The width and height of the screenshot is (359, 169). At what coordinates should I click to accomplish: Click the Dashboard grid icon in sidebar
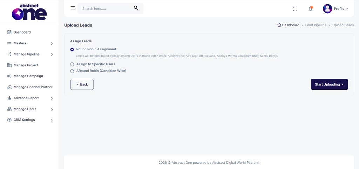9,32
